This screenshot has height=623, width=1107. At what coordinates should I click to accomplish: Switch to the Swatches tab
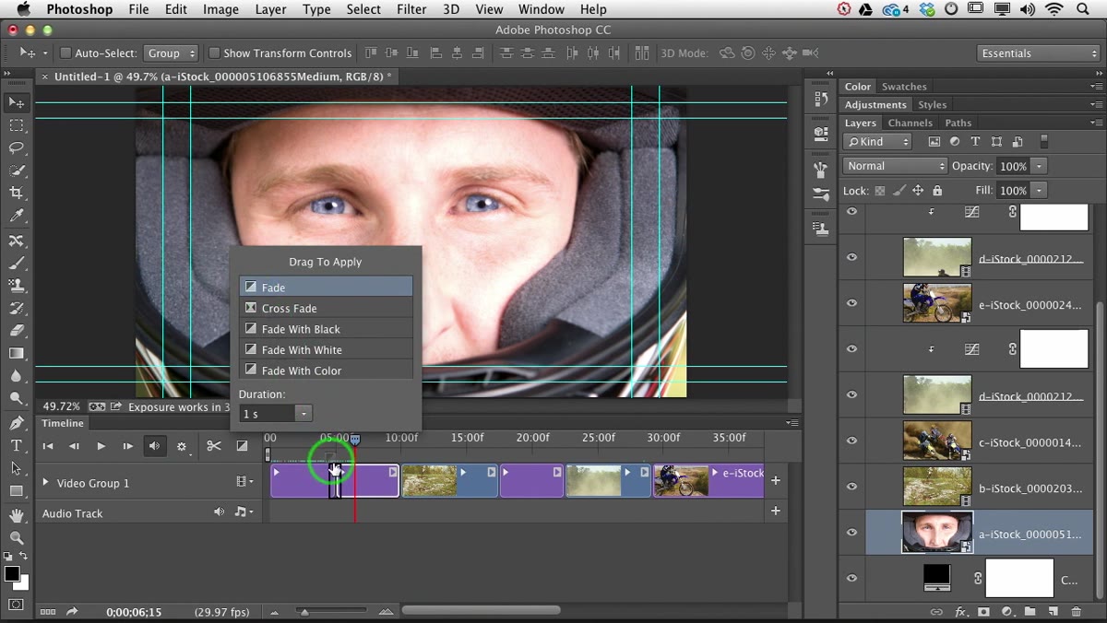904,87
